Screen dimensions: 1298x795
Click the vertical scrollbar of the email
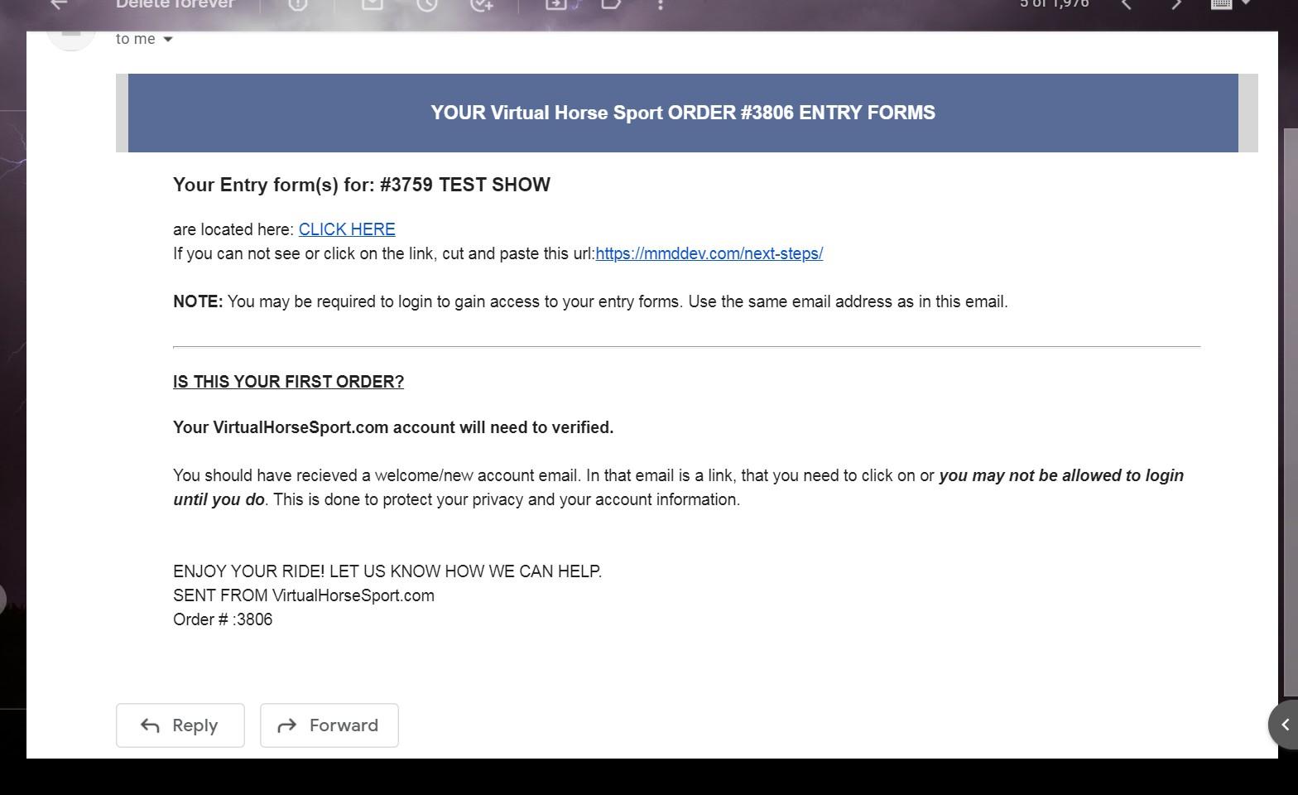pos(1290,412)
